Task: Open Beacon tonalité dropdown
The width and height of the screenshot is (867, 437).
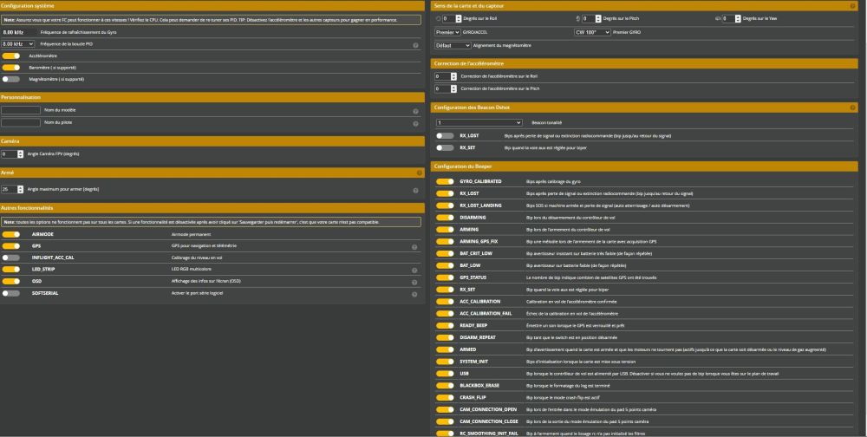Action: click(479, 123)
